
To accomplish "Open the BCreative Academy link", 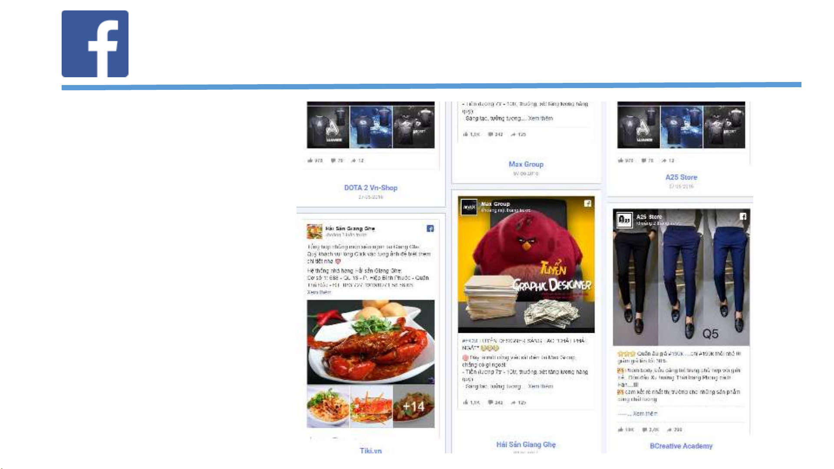I will point(681,446).
